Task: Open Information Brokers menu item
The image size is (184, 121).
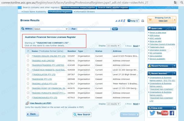Action: (x=84, y=12)
